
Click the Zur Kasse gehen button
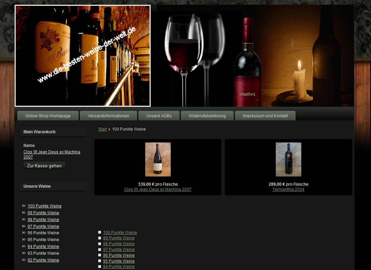44,166
